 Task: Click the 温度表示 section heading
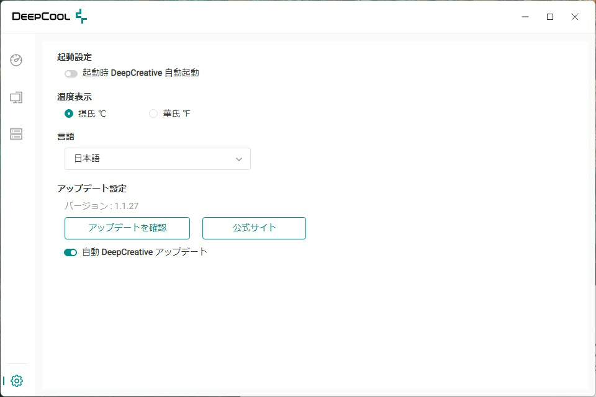[74, 97]
